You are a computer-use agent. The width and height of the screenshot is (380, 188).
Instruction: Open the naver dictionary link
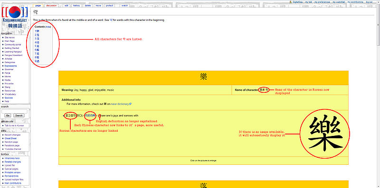pos(120,104)
